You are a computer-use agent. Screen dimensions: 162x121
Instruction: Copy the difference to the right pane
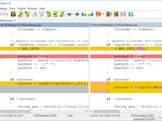(x=70, y=14)
